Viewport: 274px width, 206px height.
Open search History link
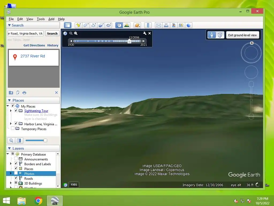point(53,45)
